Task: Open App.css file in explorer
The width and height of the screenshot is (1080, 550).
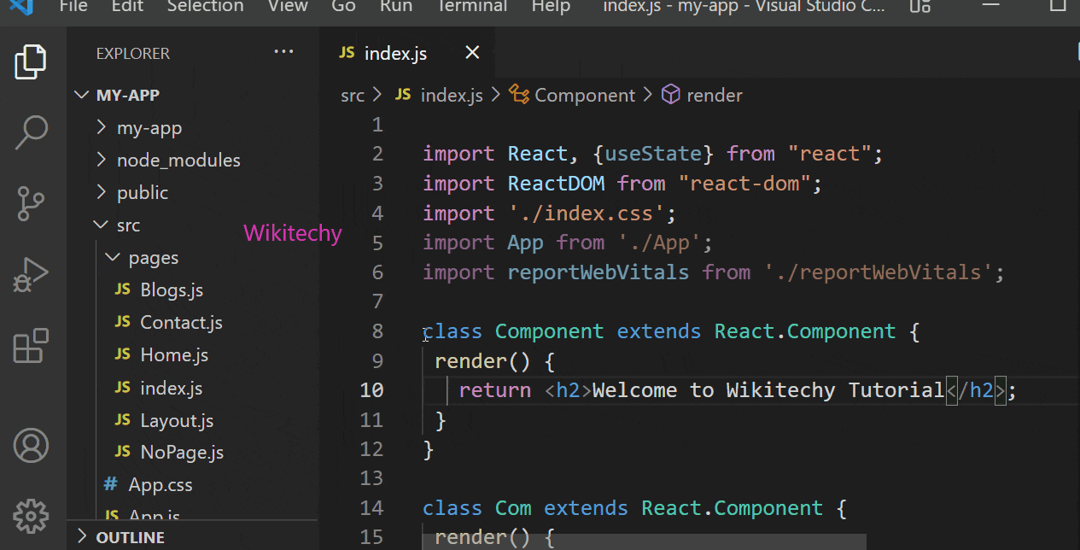Action: point(160,485)
